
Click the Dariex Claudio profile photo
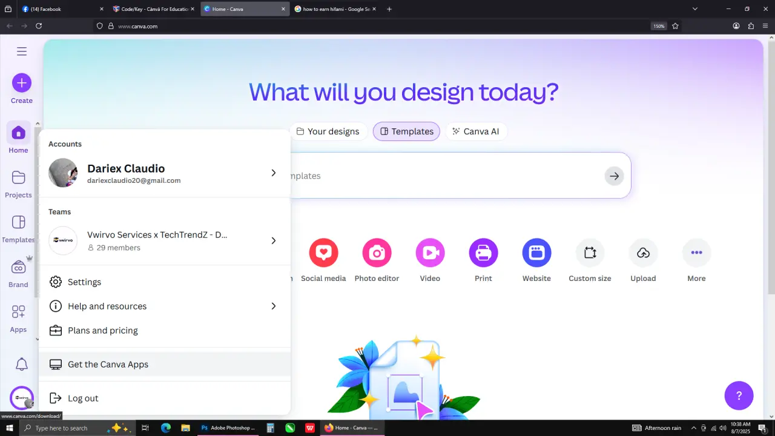pyautogui.click(x=63, y=173)
